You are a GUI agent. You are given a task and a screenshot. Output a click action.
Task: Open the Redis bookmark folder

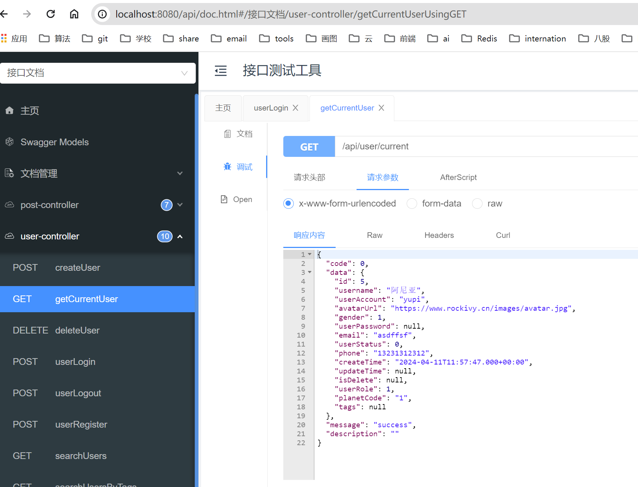[479, 38]
